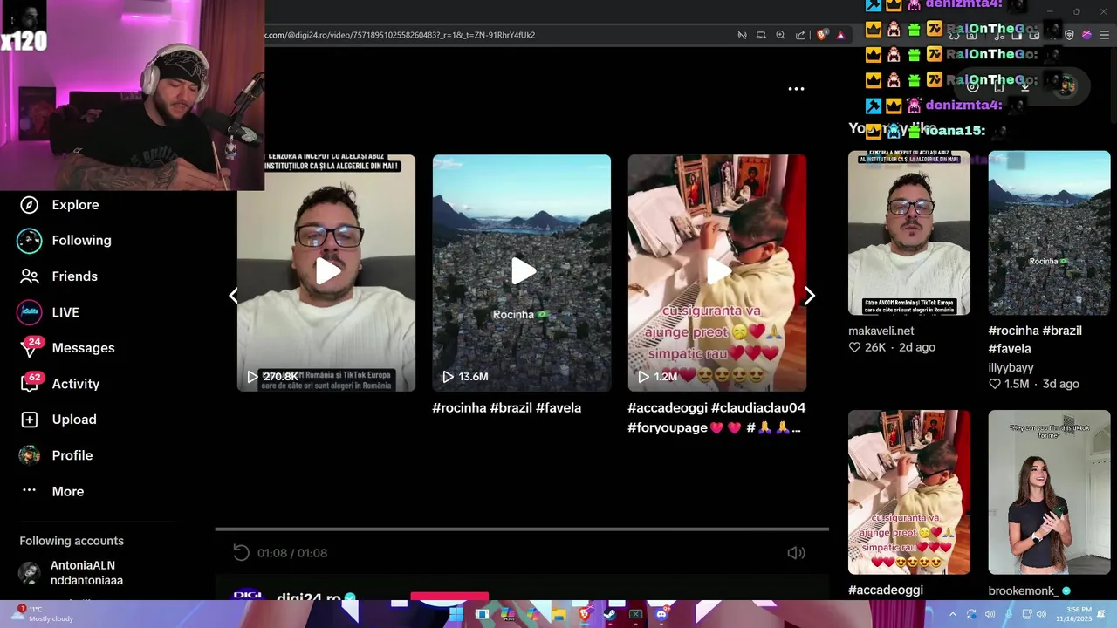
Task: Open Brave from the taskbar
Action: (x=584, y=614)
